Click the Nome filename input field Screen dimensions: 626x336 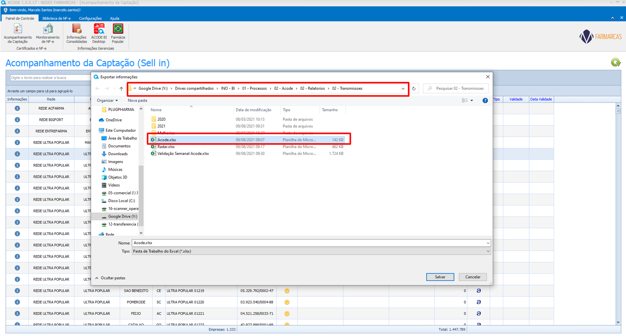coord(309,243)
